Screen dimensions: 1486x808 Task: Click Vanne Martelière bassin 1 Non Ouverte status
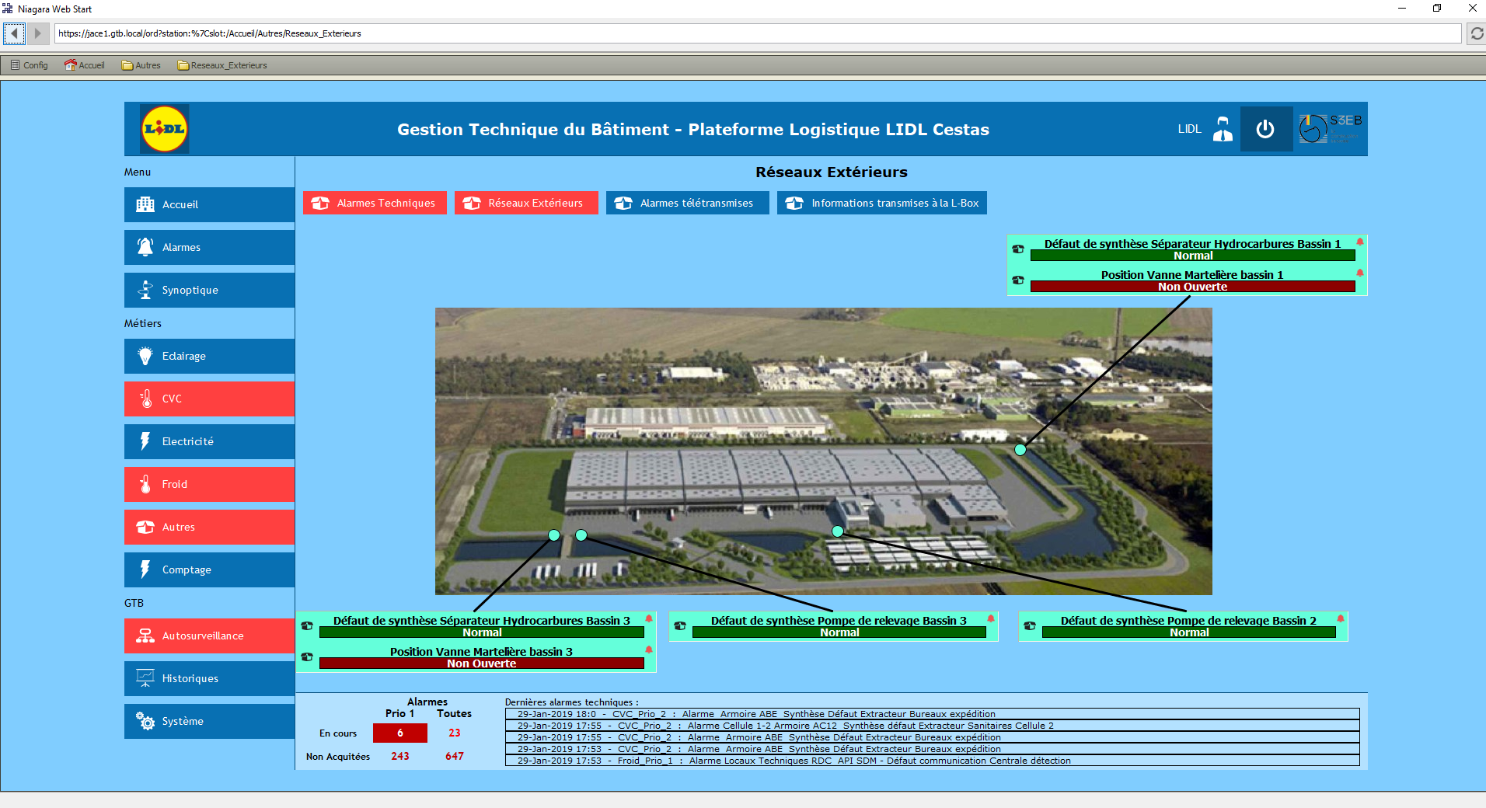coord(1193,287)
